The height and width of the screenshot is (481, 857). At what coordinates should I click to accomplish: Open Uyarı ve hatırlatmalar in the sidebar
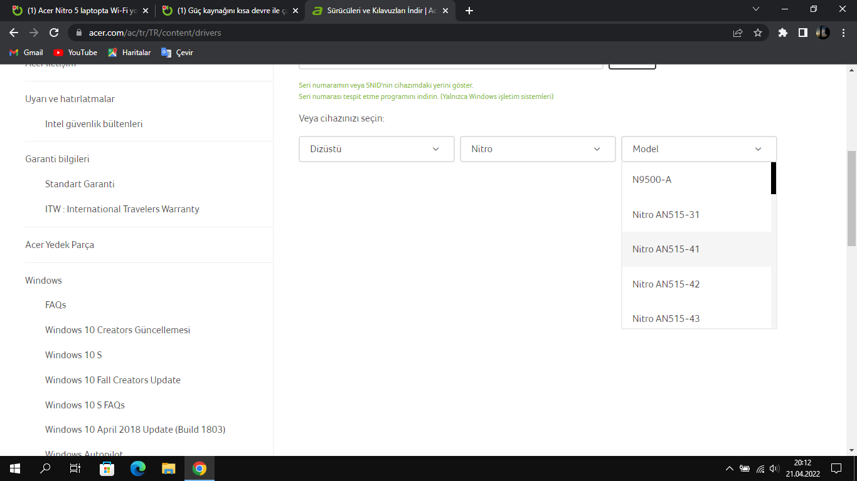pyautogui.click(x=70, y=99)
